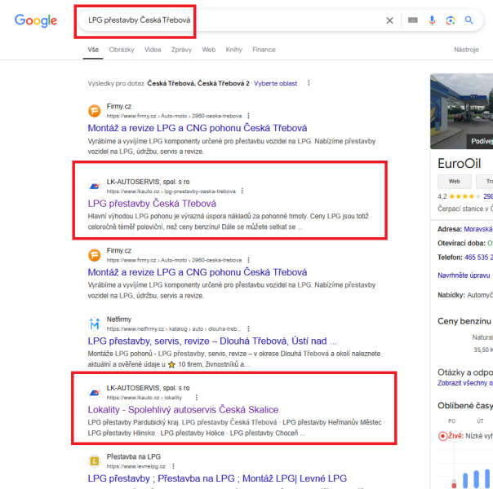The height and width of the screenshot is (489, 493).
Task: Click the Ceny benzínu heading
Action: [x=464, y=321]
